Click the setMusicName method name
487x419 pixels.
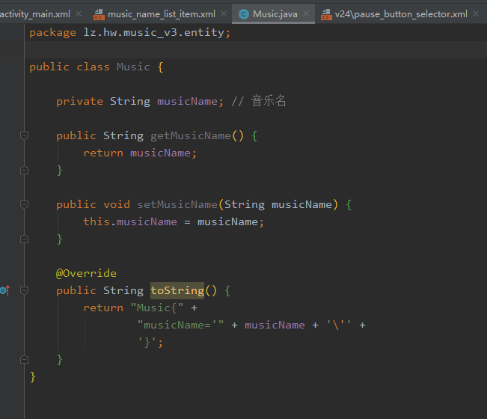(177, 204)
